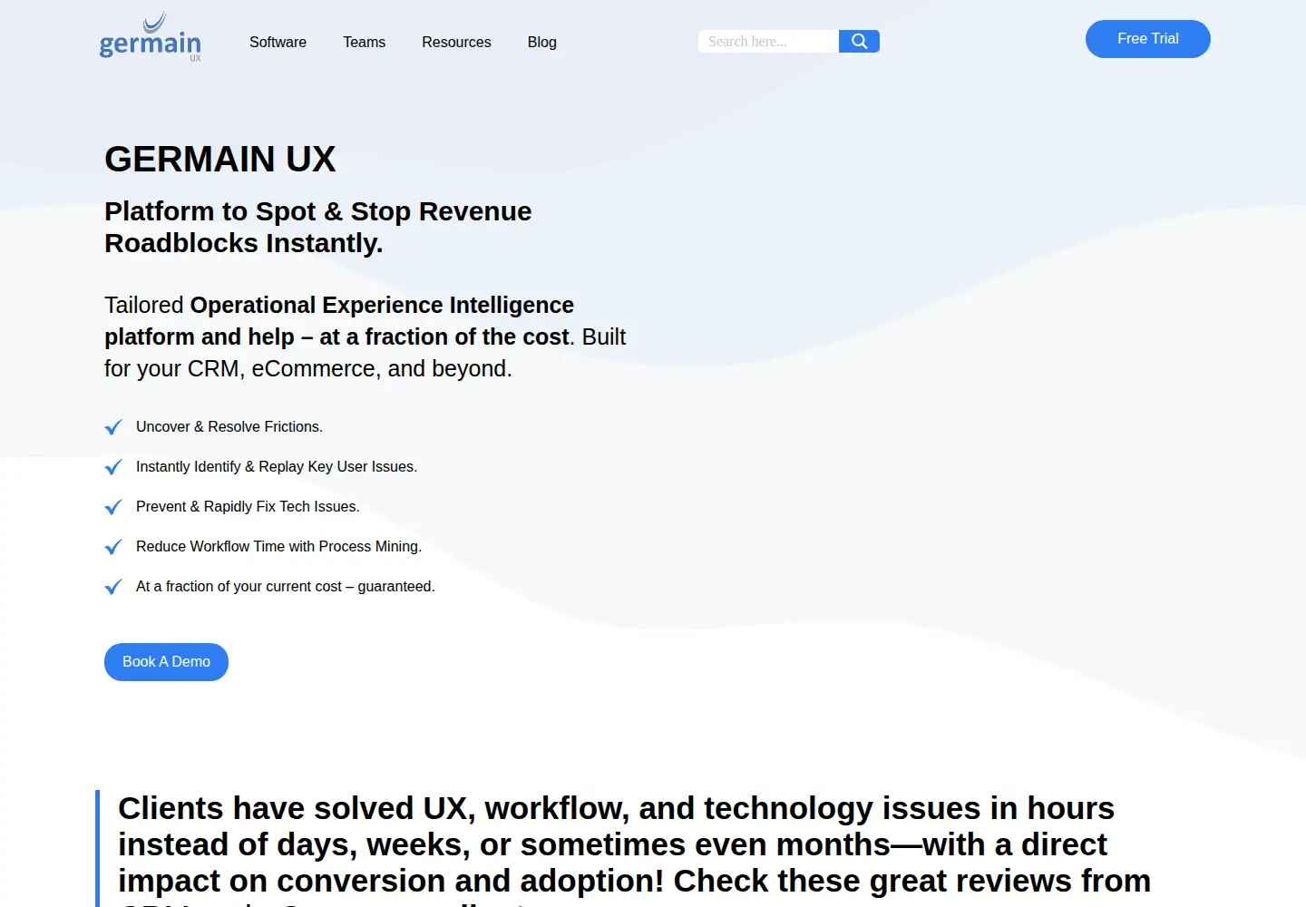Click the checkmark beside 'Prevent & Rapidly Fix'
This screenshot has height=907, width=1306.
(x=113, y=507)
